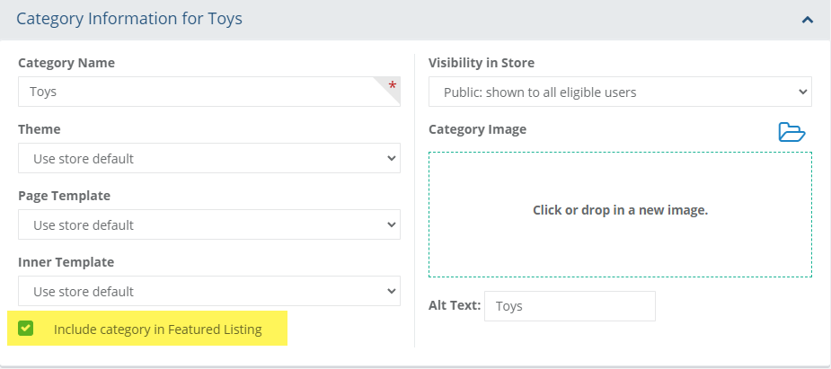Viewport: 831px width, 369px height.
Task: Focus the Category Name text field
Action: [x=198, y=92]
